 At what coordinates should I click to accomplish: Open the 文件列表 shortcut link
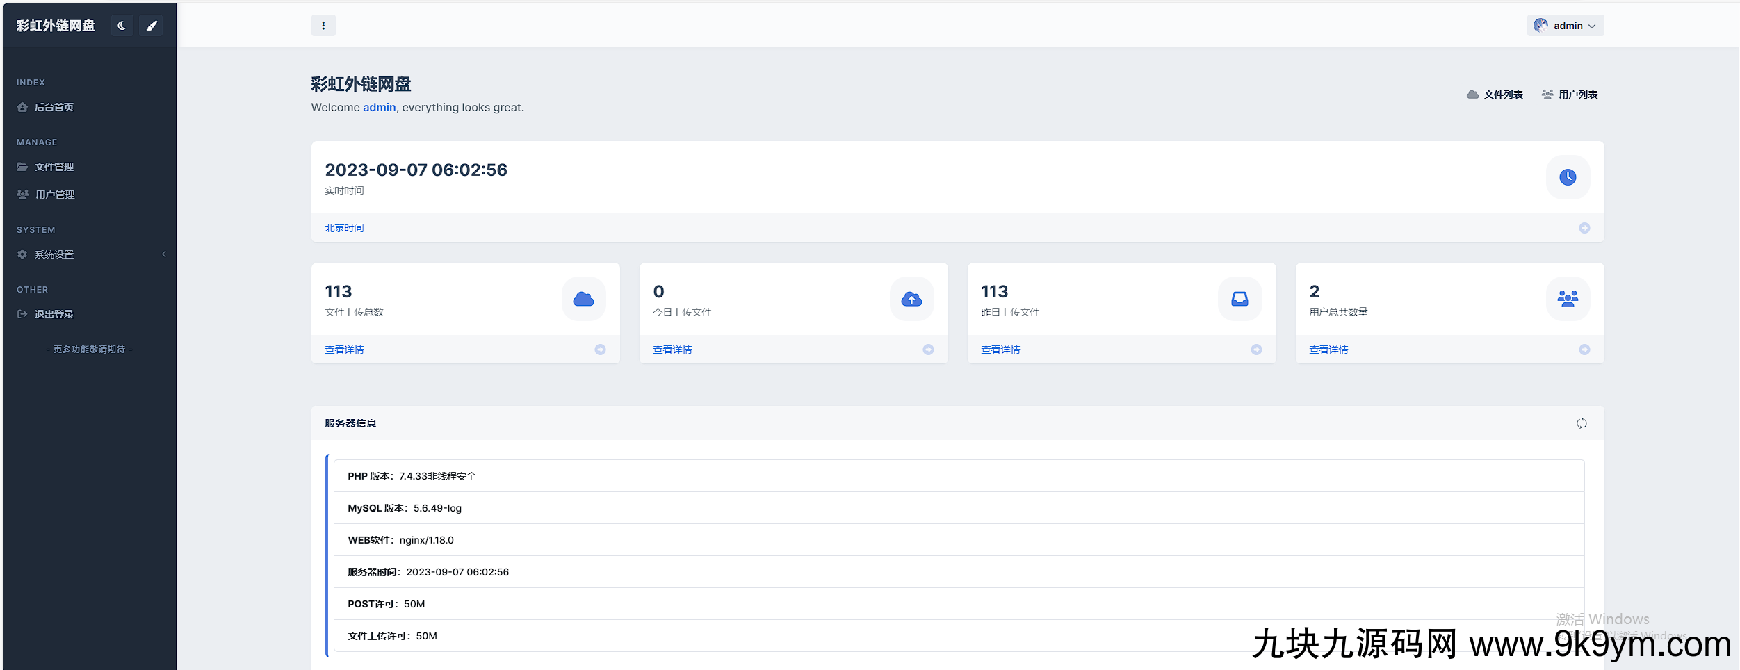point(1495,95)
